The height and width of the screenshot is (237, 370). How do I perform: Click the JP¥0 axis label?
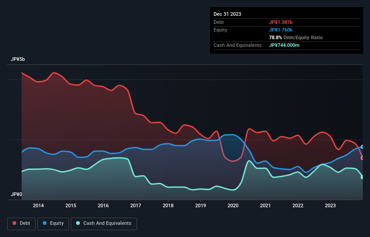pos(16,194)
